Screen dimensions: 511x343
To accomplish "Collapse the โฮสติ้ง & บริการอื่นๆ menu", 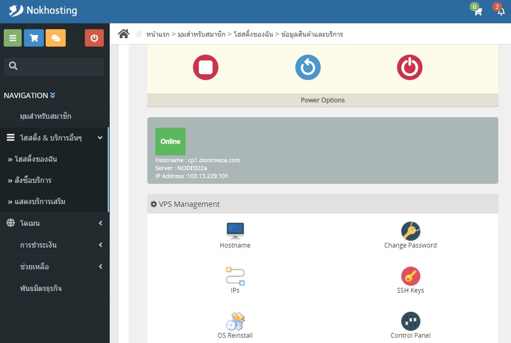I will click(x=54, y=138).
